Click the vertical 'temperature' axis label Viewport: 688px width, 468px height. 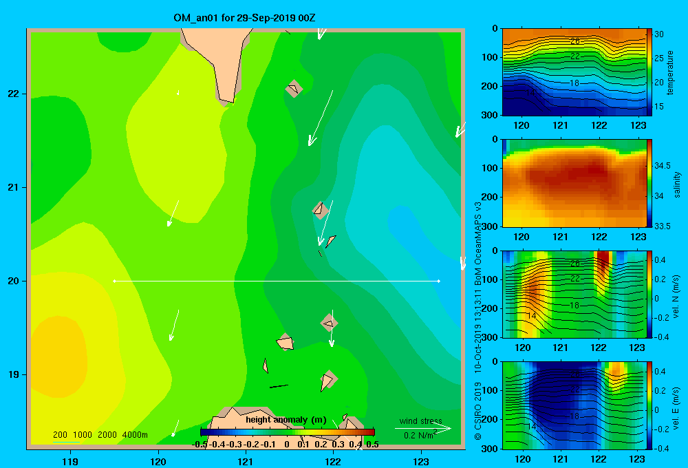click(x=670, y=73)
